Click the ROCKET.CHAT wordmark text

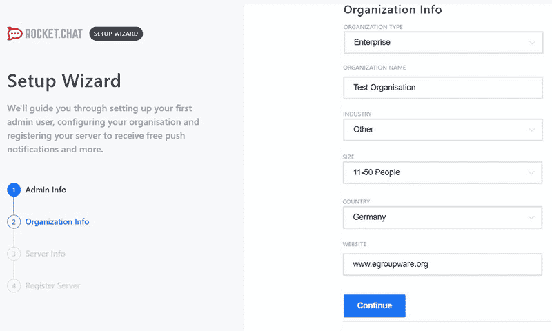[x=54, y=34]
